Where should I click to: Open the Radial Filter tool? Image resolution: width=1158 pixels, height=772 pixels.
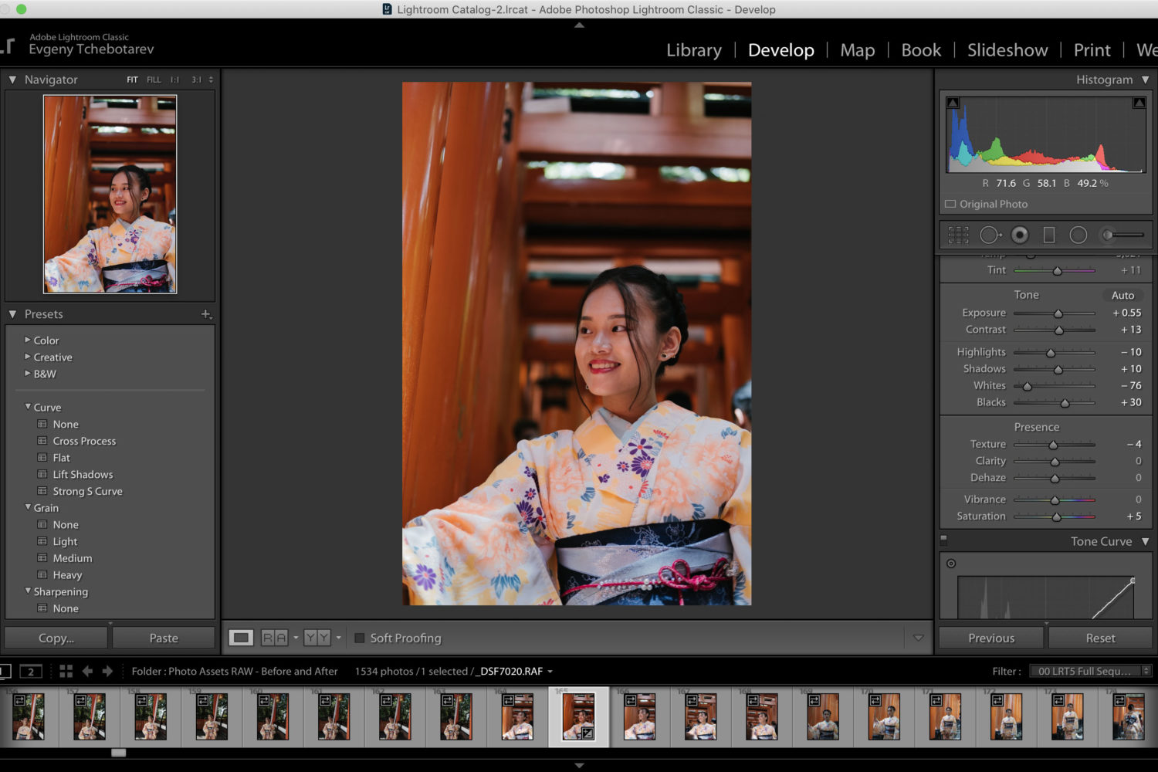pos(1078,235)
